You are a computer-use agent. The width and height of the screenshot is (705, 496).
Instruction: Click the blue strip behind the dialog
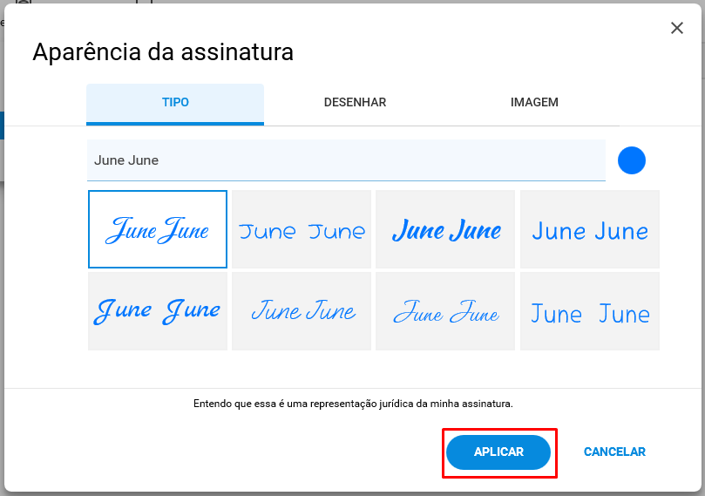(2, 126)
